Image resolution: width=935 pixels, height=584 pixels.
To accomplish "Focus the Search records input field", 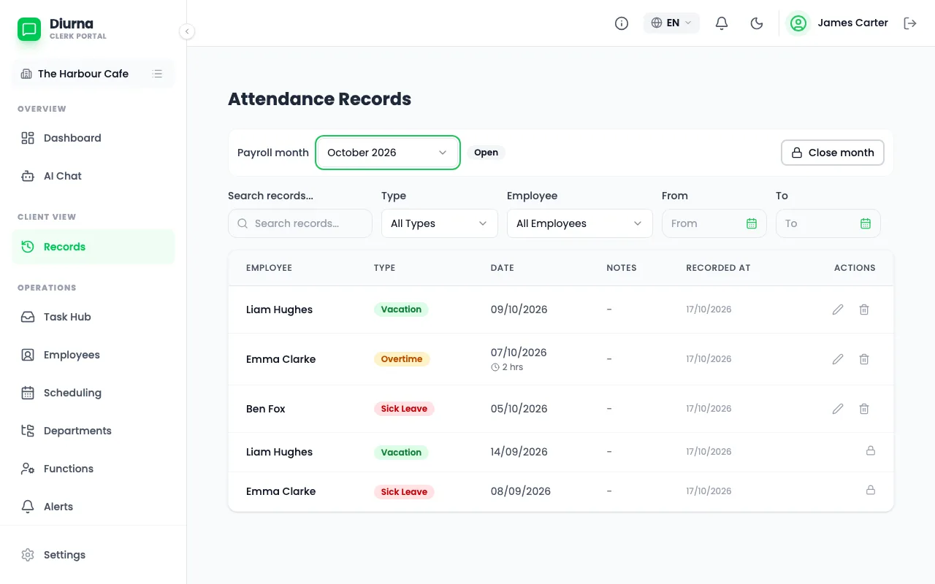I will (300, 223).
